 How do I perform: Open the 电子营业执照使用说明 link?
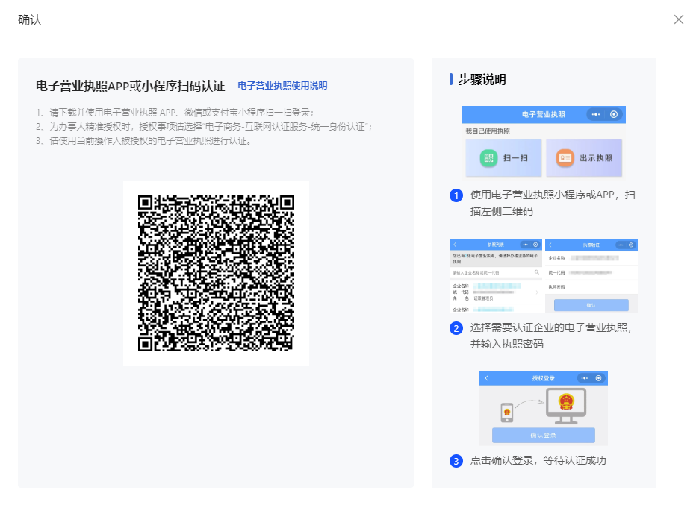(282, 86)
